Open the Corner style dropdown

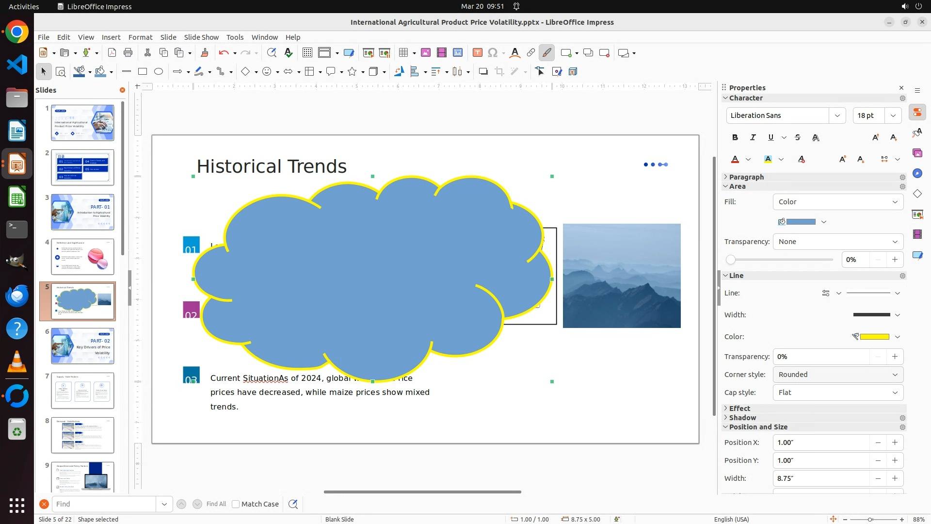click(838, 375)
